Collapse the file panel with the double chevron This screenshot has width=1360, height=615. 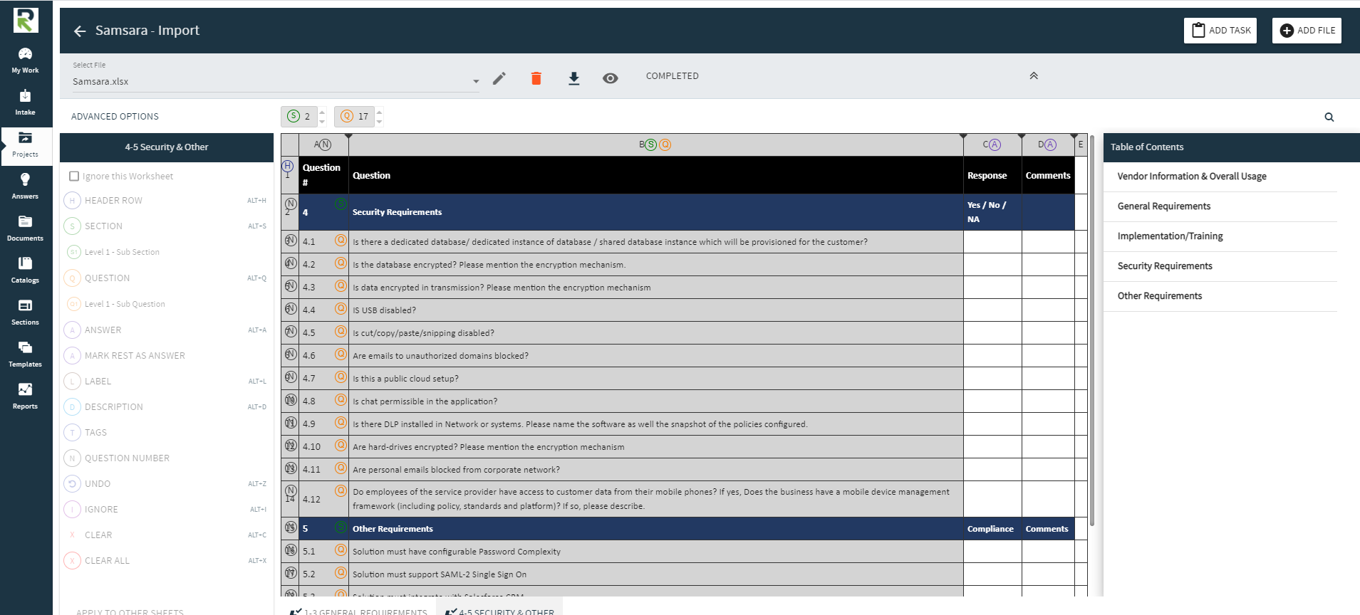point(1034,75)
